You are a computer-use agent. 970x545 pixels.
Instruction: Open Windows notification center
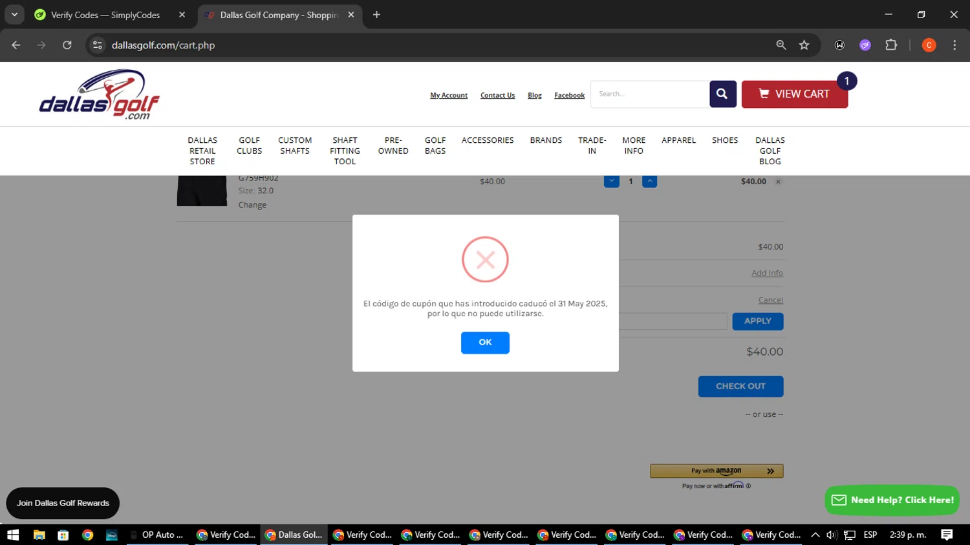[947, 535]
